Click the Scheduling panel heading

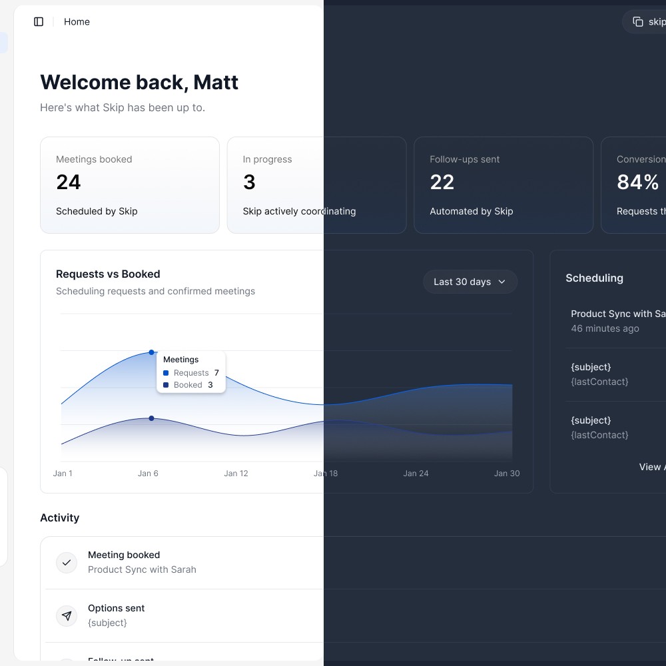(x=594, y=278)
